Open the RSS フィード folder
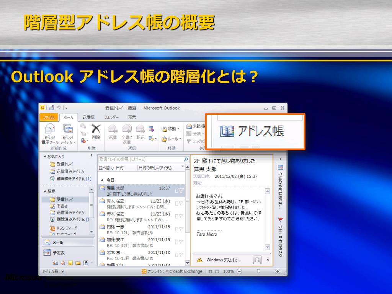Screen dimensions: 392x294 pos(64,228)
